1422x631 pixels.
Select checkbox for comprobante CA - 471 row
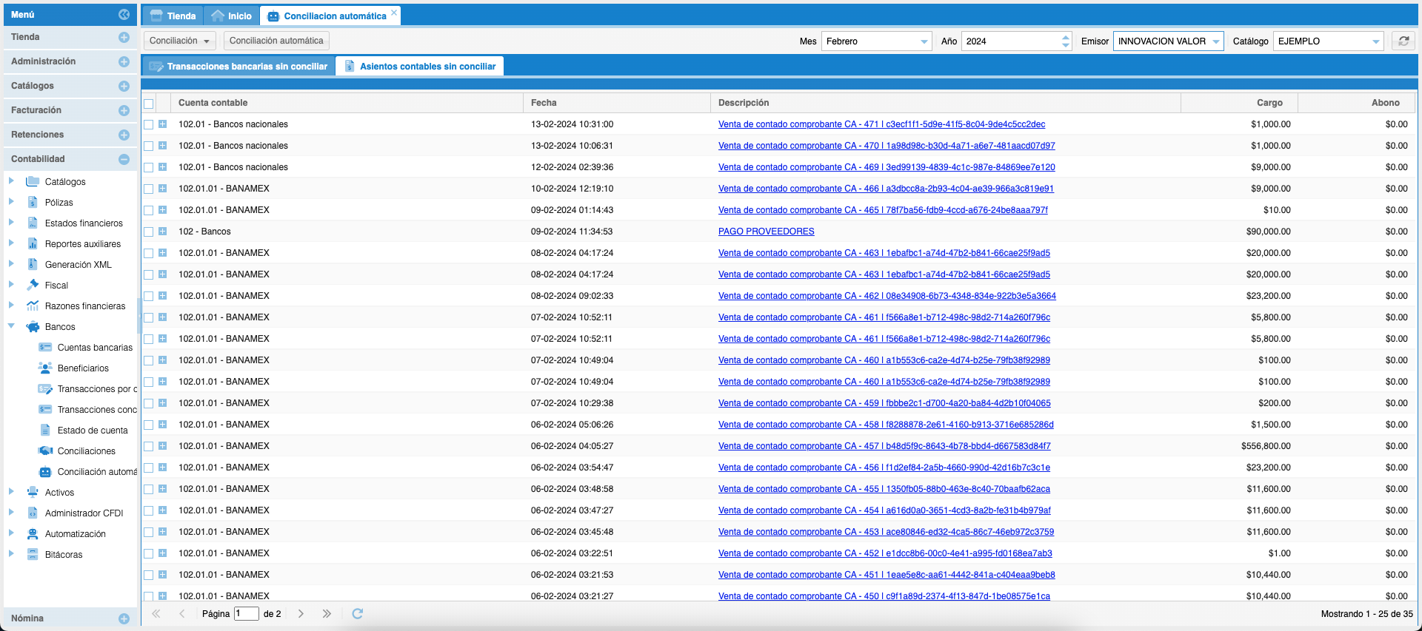[149, 124]
